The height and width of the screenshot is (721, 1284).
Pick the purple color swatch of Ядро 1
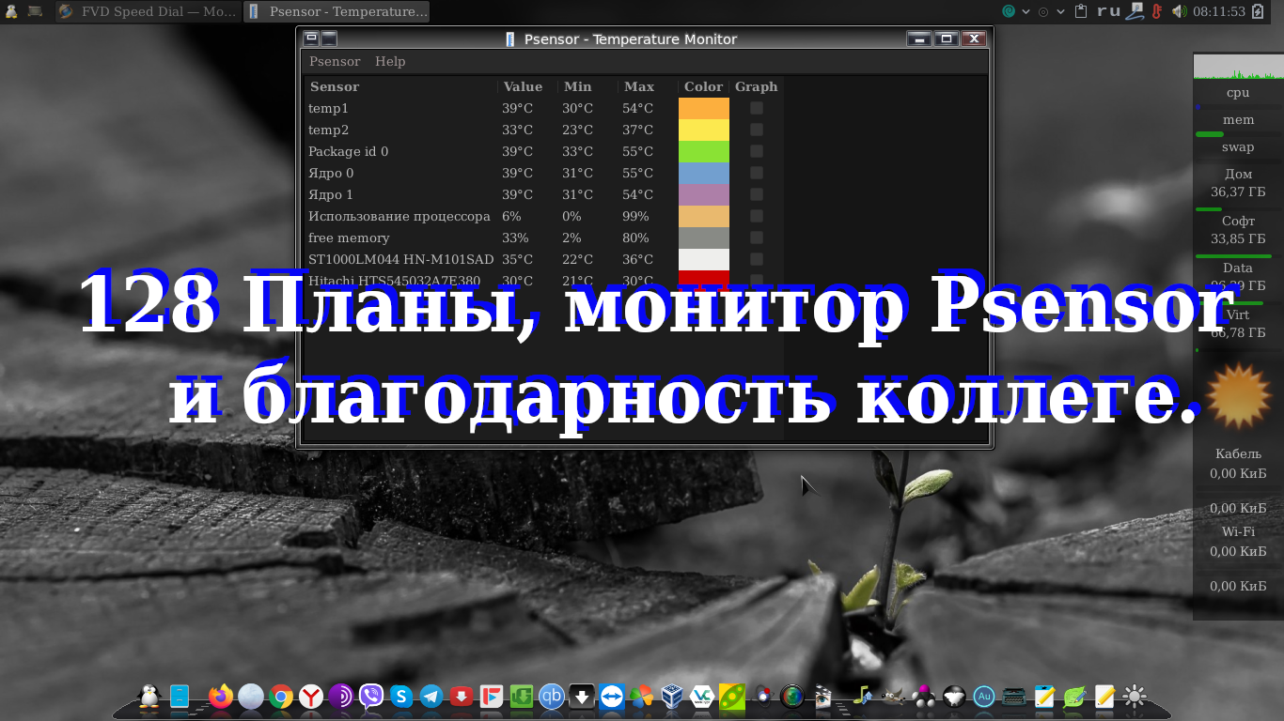tap(704, 194)
